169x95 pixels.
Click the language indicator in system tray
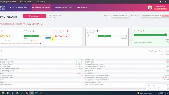coord(165,93)
